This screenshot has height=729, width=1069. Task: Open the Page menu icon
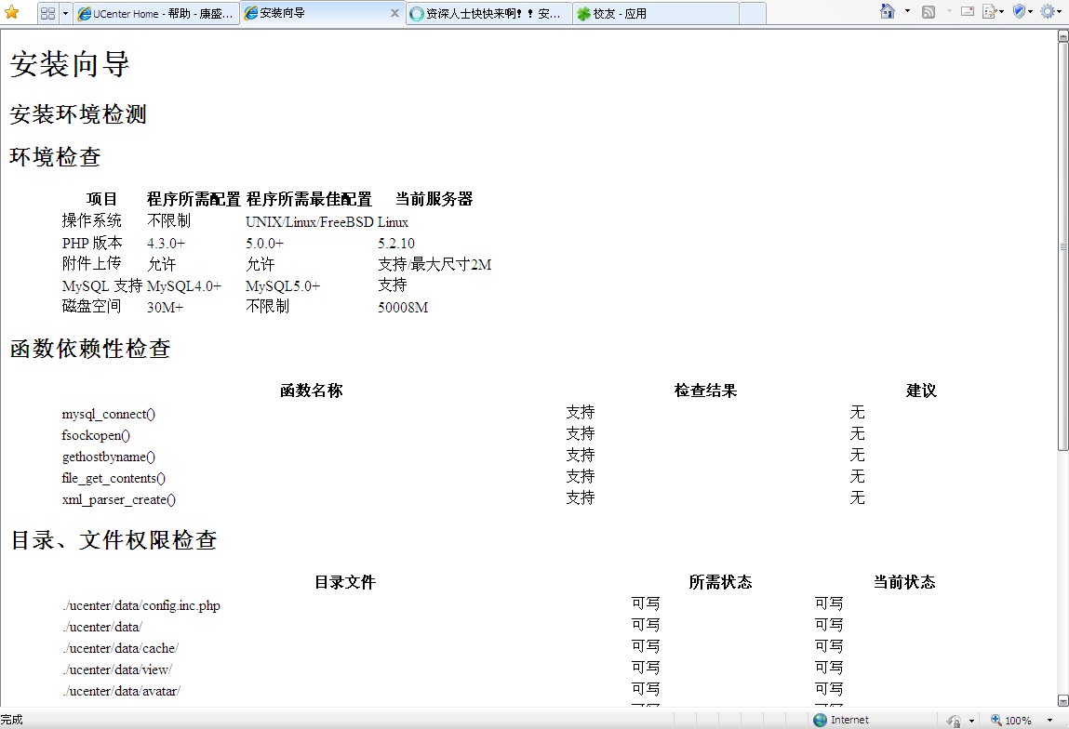click(989, 11)
